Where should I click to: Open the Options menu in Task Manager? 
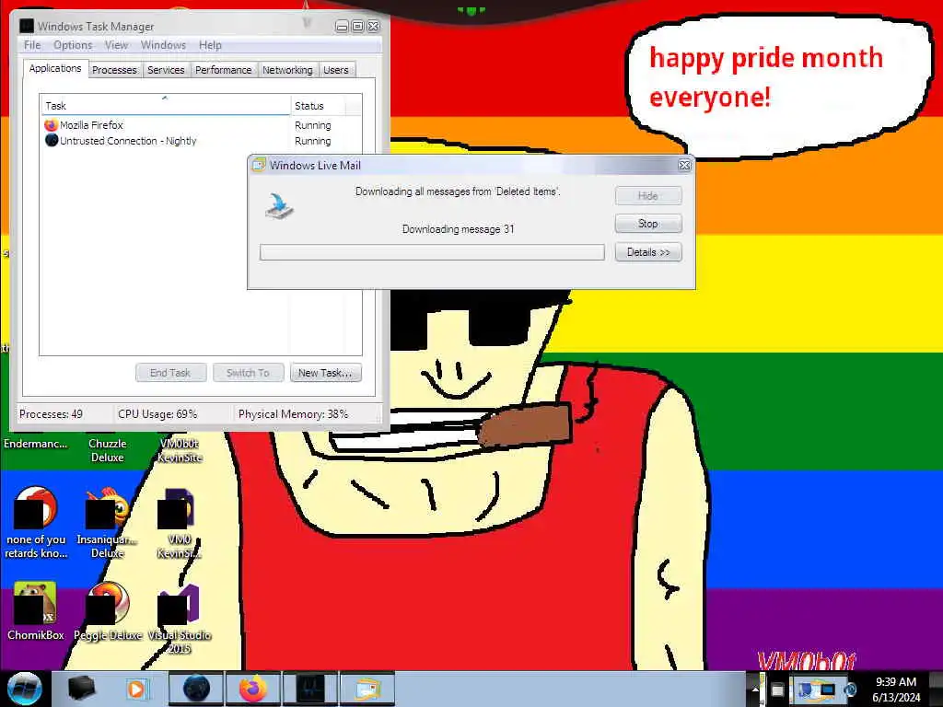(x=73, y=45)
